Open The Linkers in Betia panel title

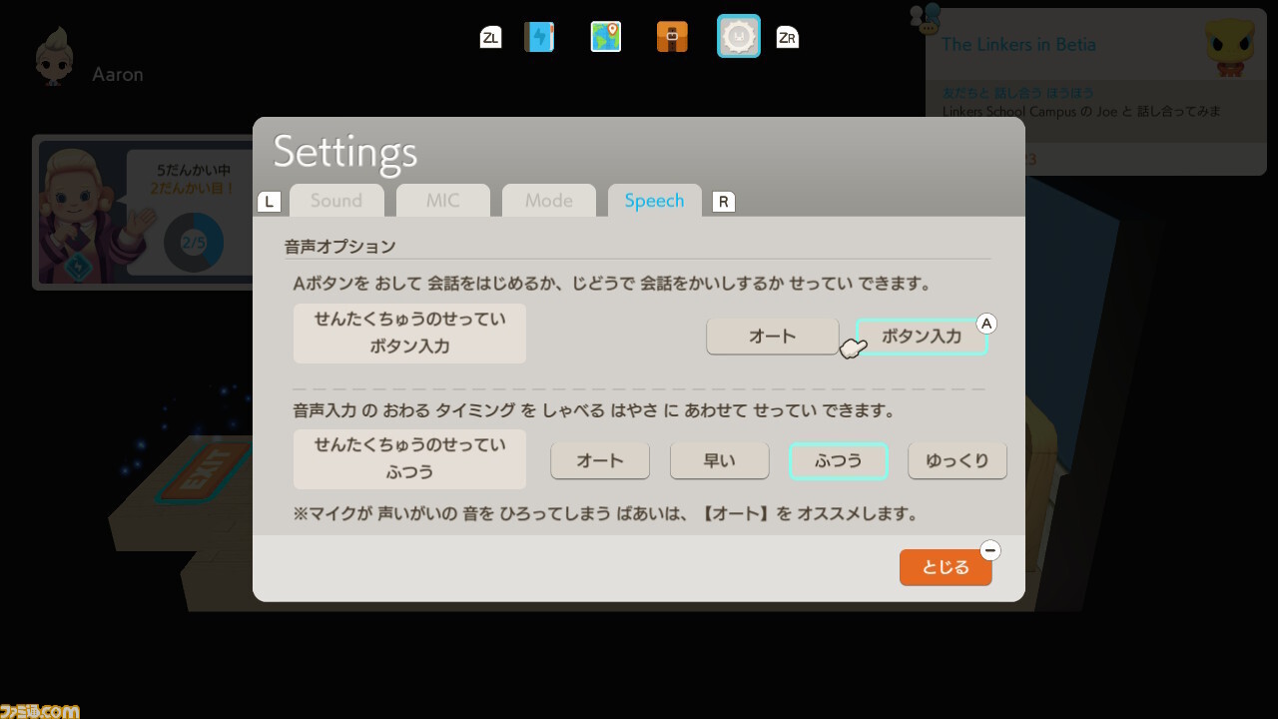[x=1018, y=44]
